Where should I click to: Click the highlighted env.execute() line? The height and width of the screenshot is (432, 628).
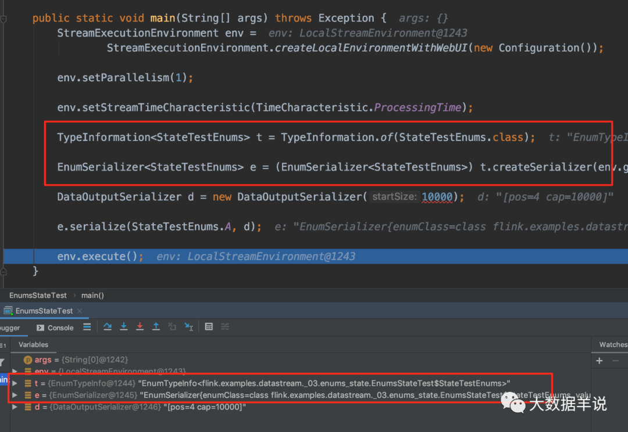click(316, 257)
